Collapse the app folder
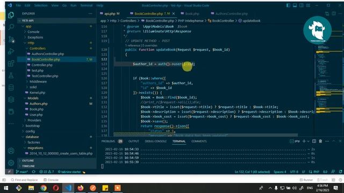This screenshot has width=344, height=193. tap(28, 26)
